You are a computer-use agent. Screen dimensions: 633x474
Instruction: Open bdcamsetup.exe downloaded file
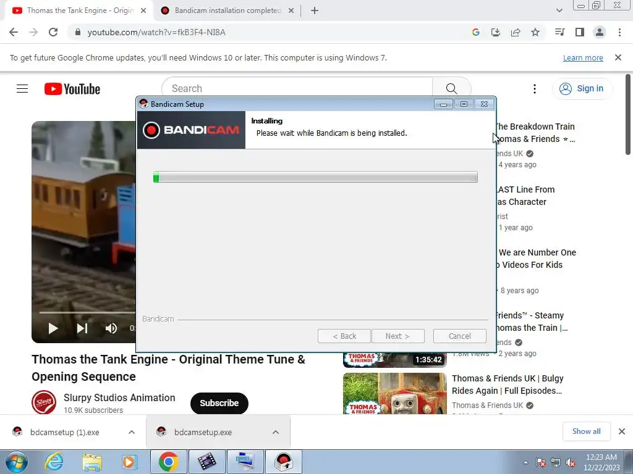tap(203, 432)
